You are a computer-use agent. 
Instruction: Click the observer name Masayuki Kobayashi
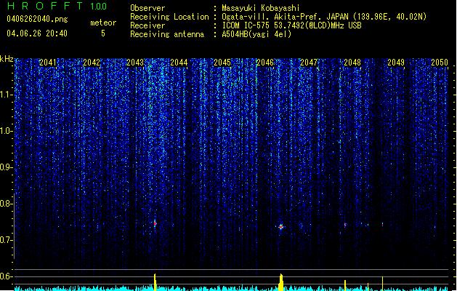point(261,8)
